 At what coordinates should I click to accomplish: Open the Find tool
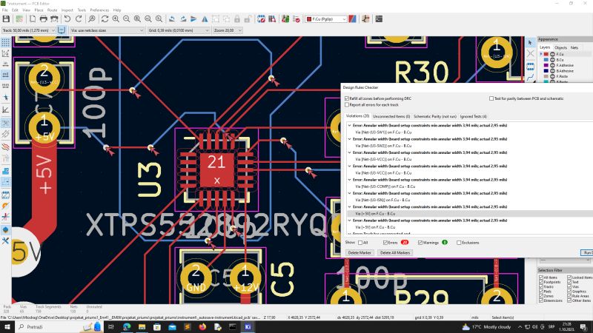91,19
